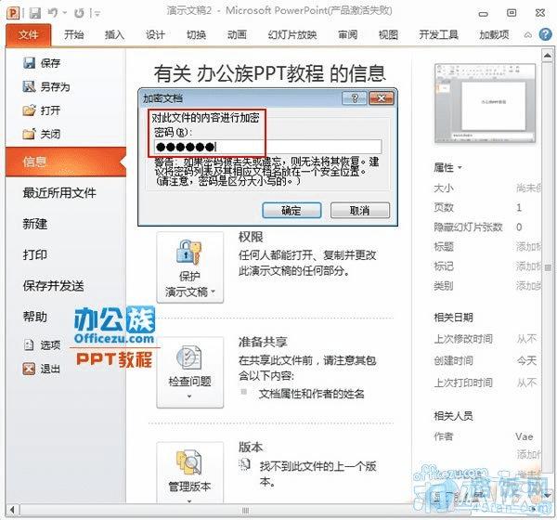
Task: Switch to the 动画 ribbon tab
Action: [x=237, y=35]
